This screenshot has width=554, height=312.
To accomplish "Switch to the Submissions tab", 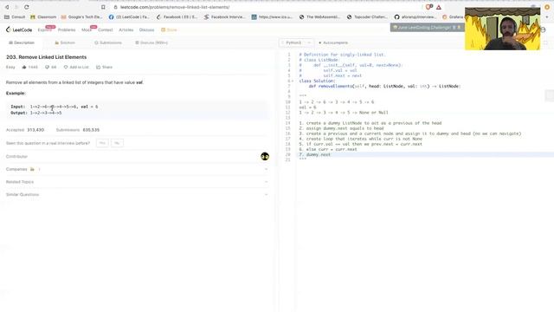I will [x=108, y=42].
